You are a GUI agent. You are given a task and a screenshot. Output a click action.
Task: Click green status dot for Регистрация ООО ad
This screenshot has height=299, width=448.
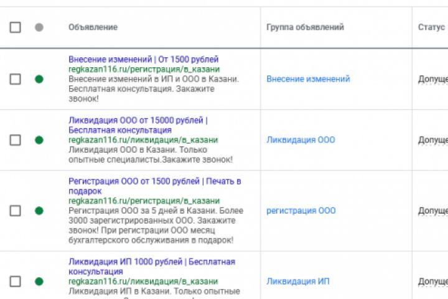tap(39, 211)
